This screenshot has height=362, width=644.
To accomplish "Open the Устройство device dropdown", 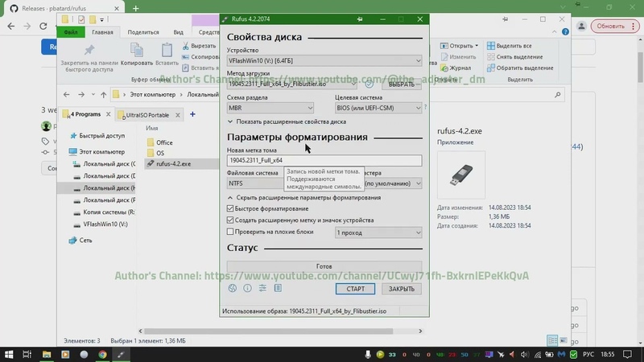I will pyautogui.click(x=324, y=61).
